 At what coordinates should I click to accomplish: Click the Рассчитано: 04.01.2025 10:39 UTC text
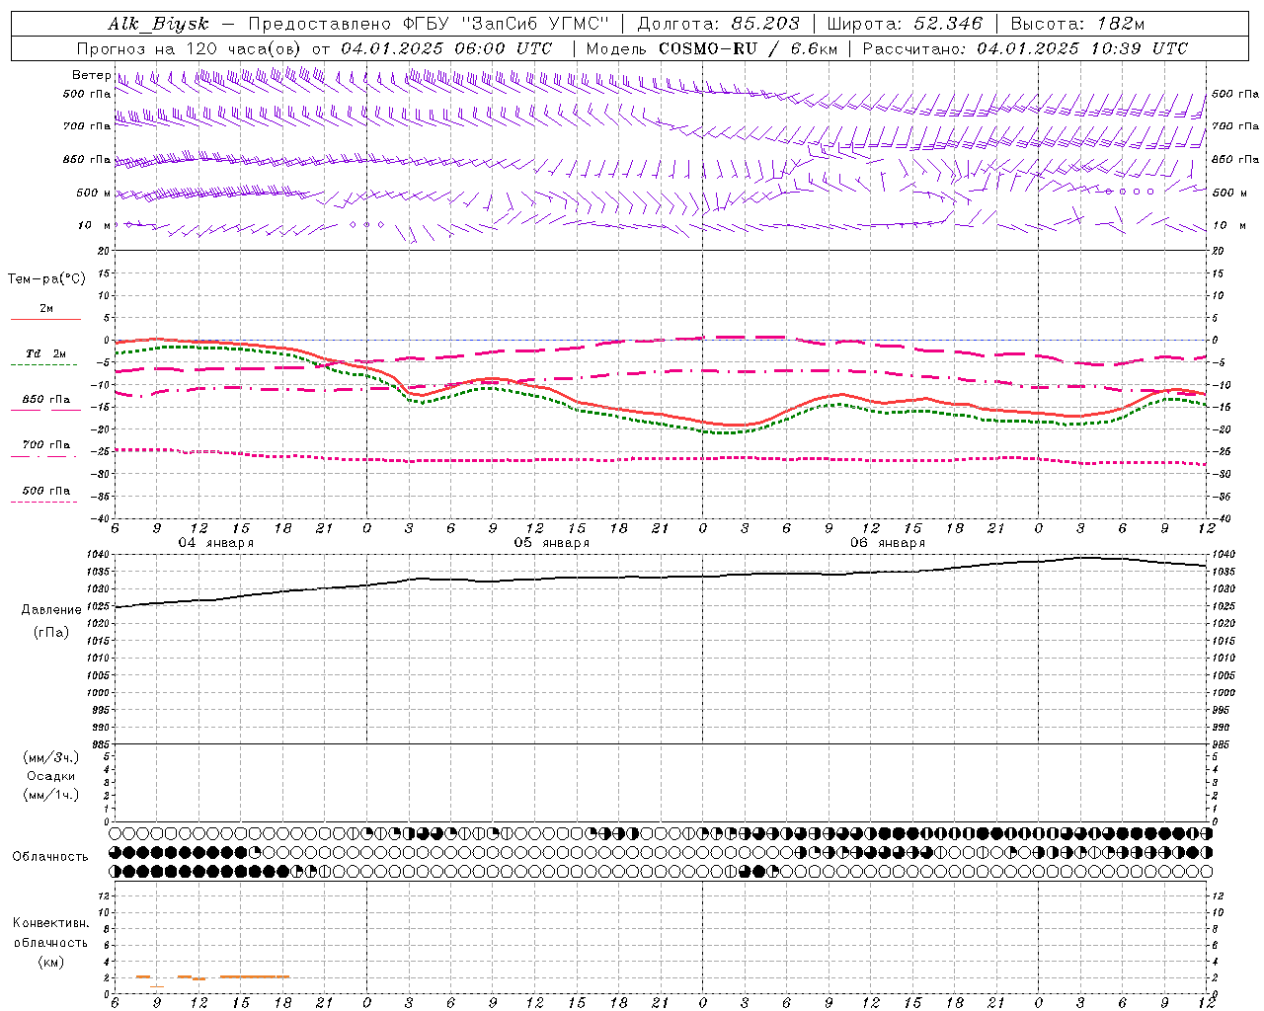click(x=1025, y=48)
